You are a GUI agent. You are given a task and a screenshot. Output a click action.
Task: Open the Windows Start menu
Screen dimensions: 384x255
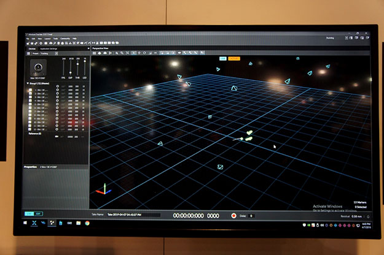[x=26, y=223]
